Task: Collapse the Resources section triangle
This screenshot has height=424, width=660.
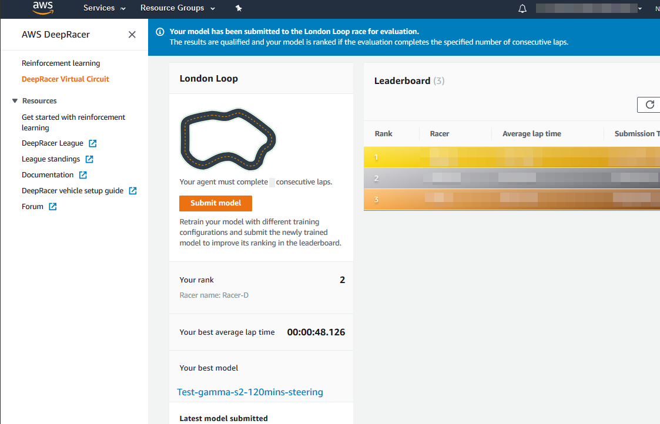Action: coord(15,101)
